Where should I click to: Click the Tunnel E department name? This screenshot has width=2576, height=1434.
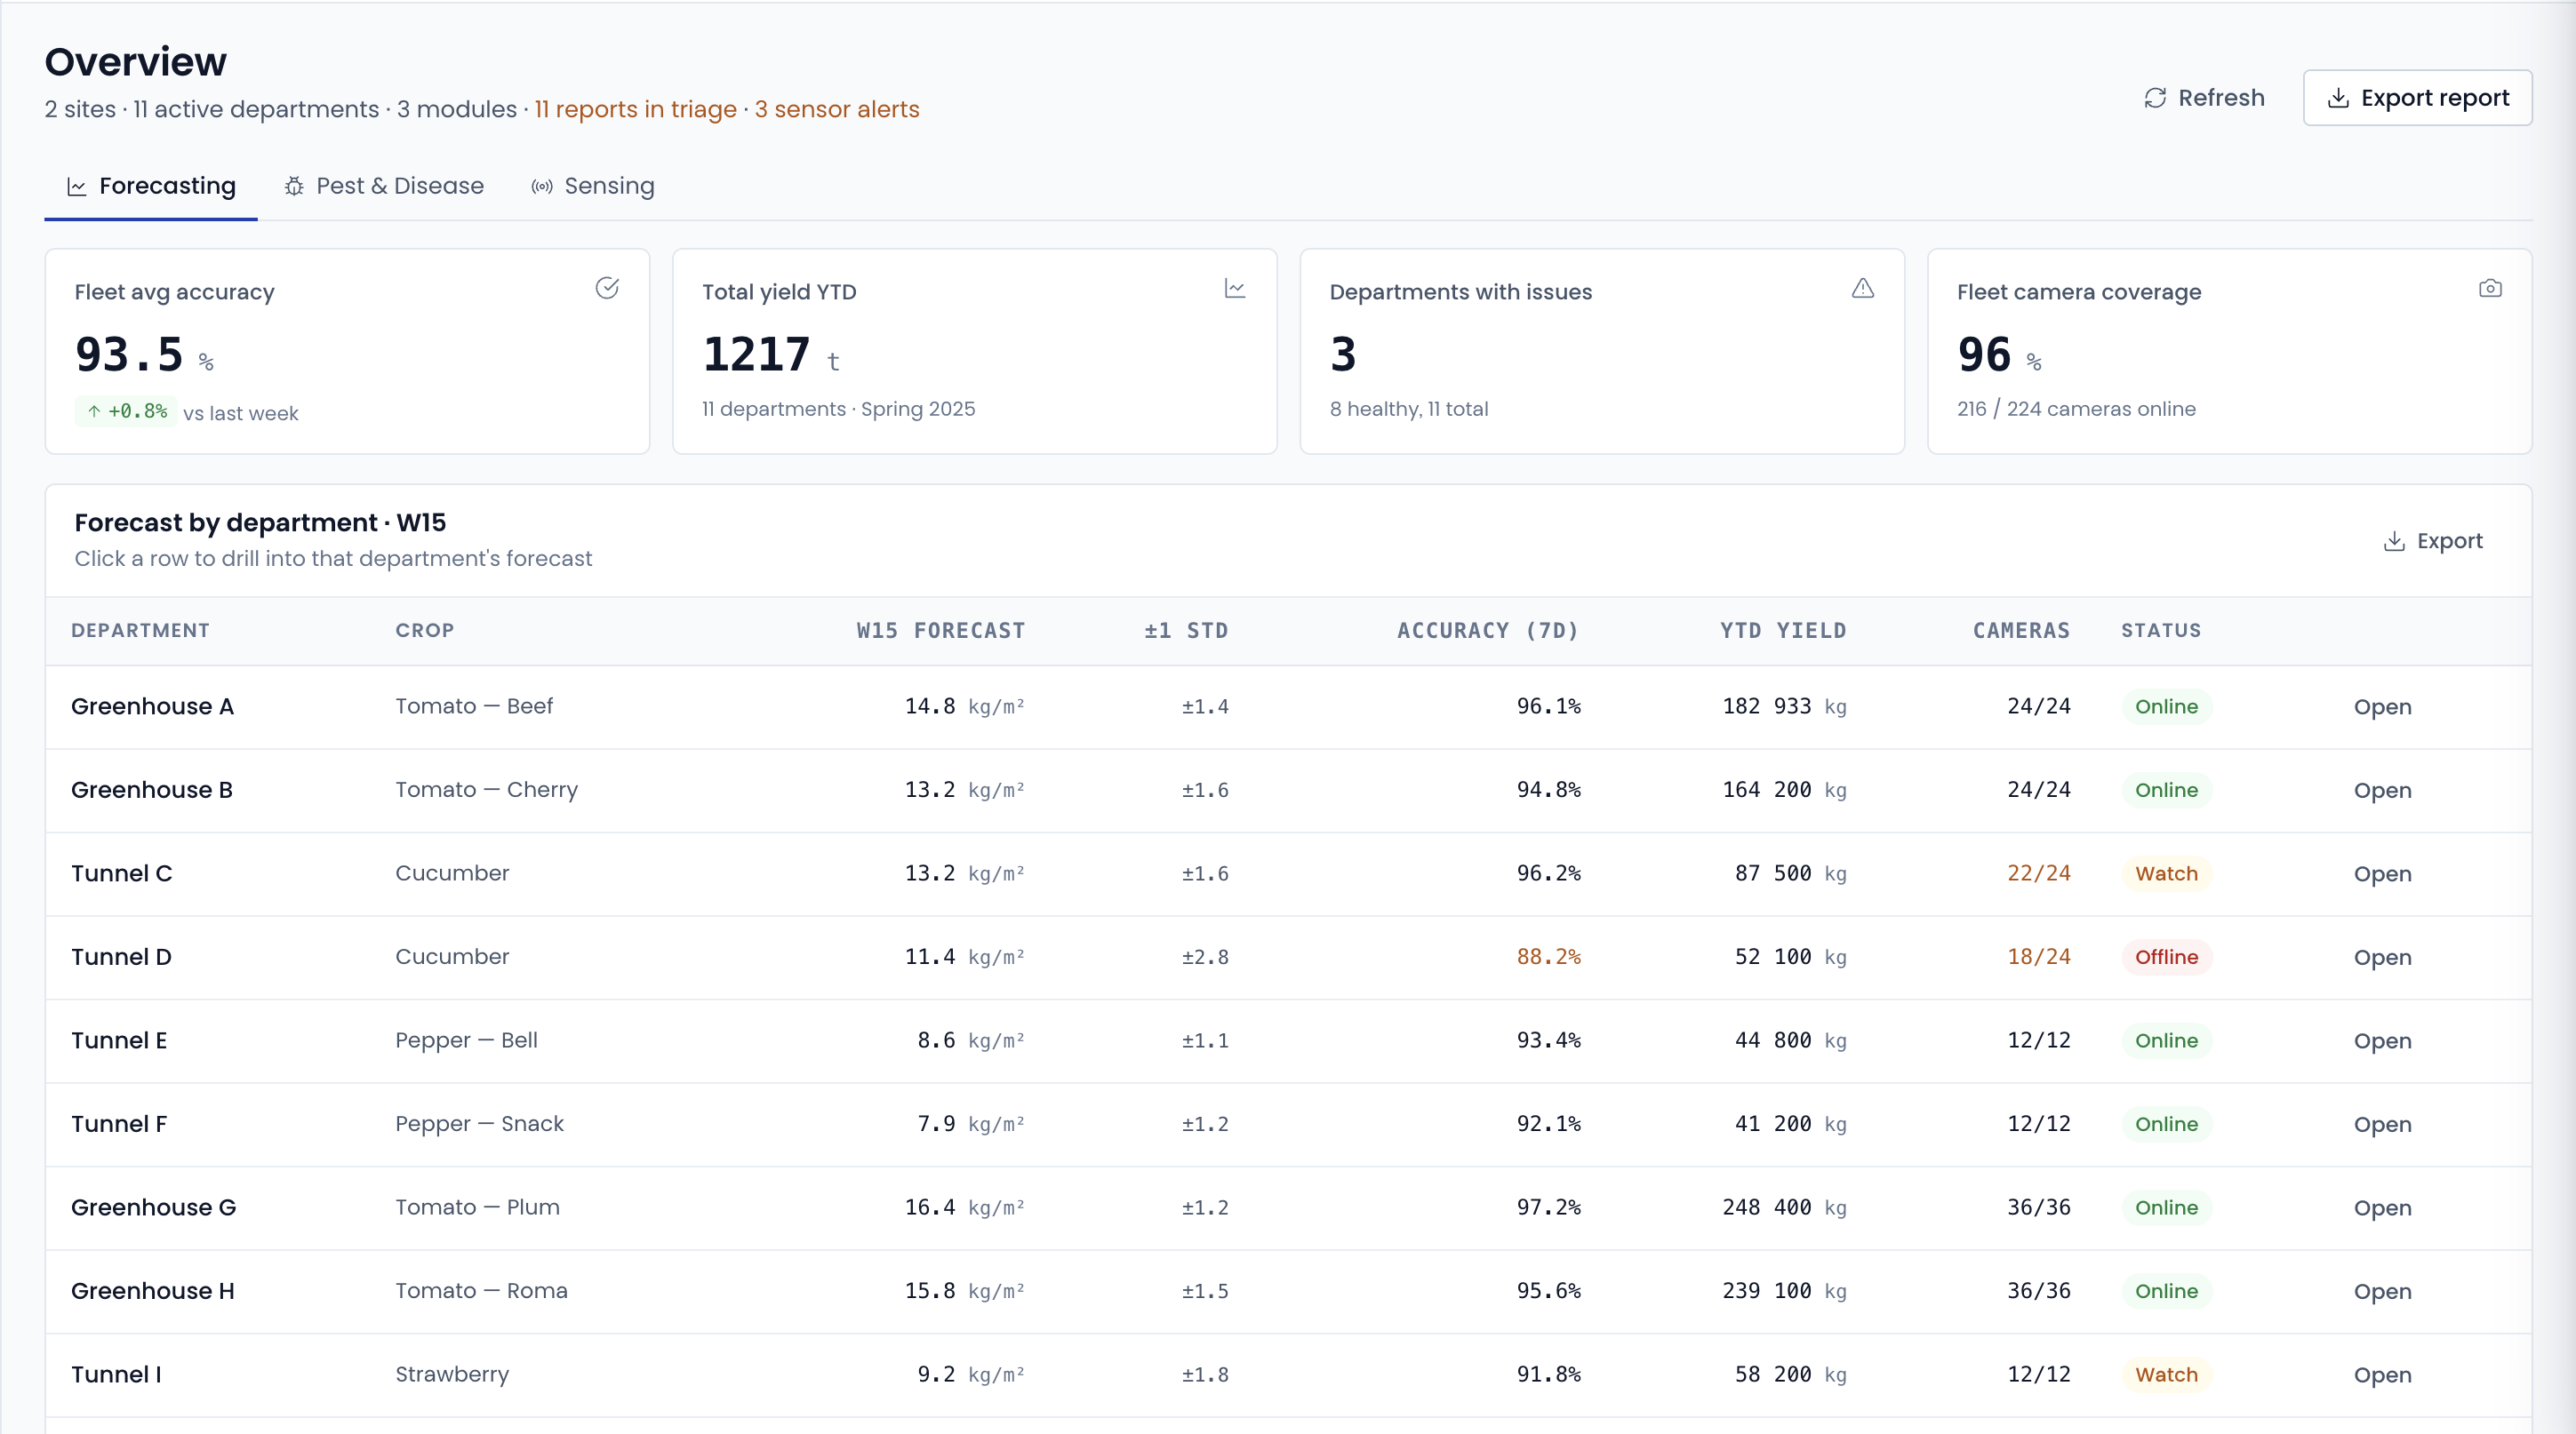(x=119, y=1041)
